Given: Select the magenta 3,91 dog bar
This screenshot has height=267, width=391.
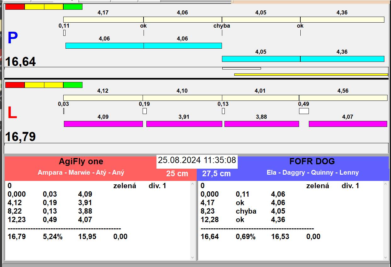Looking at the screenshot, I should [184, 124].
